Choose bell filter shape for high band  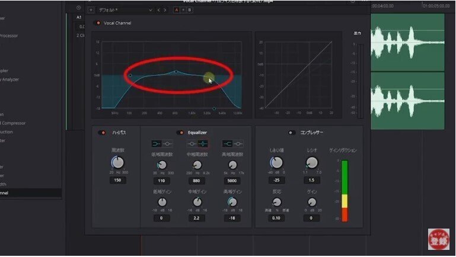point(238,144)
